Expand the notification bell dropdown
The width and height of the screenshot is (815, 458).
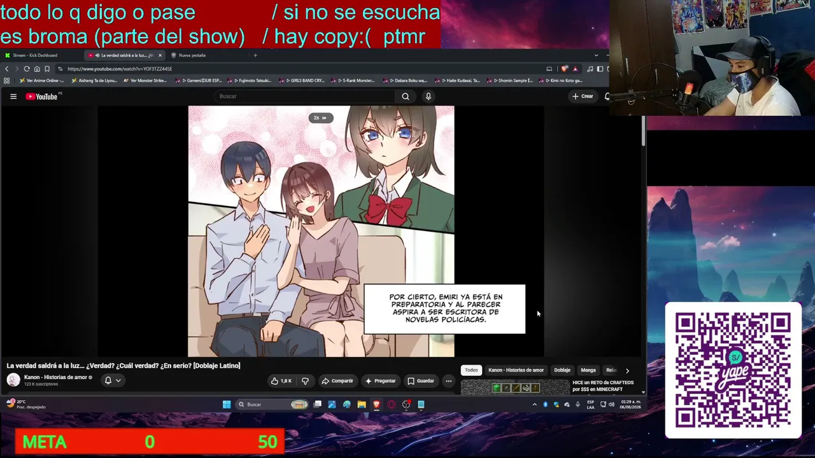[x=113, y=380]
